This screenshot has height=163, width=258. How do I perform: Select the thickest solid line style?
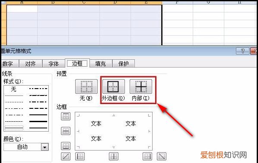(x=38, y=122)
